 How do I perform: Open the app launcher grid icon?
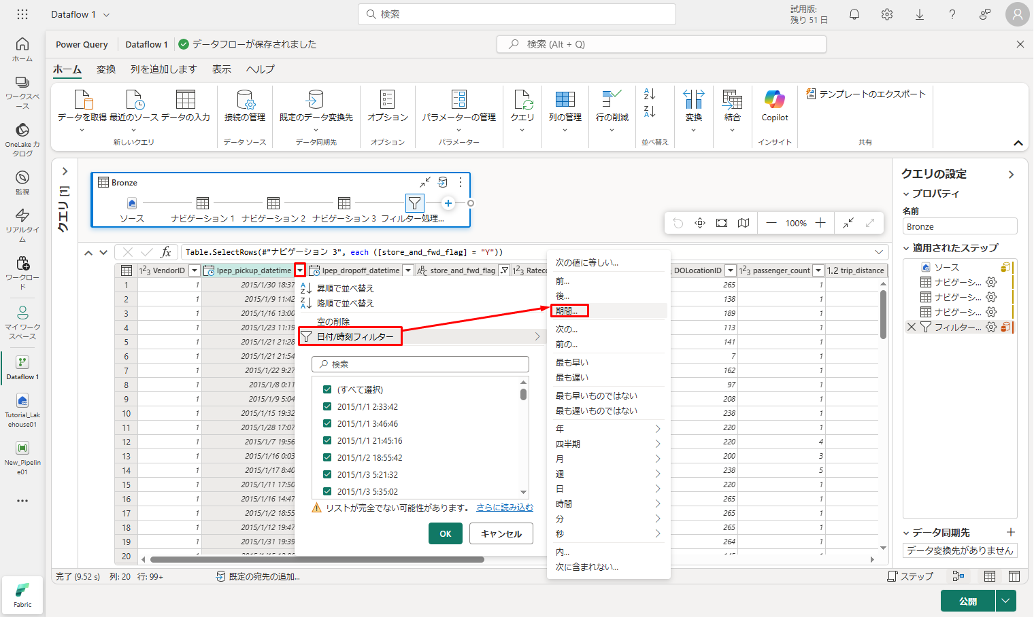click(22, 14)
